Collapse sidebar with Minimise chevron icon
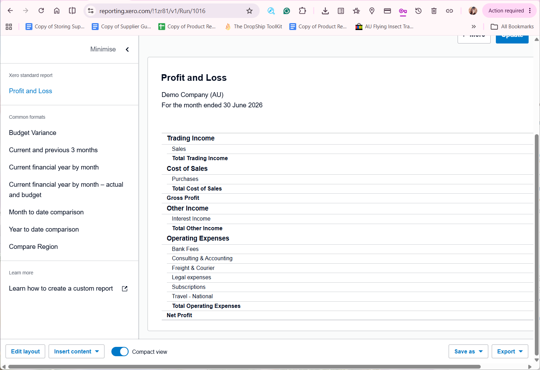The height and width of the screenshot is (370, 540). (127, 49)
